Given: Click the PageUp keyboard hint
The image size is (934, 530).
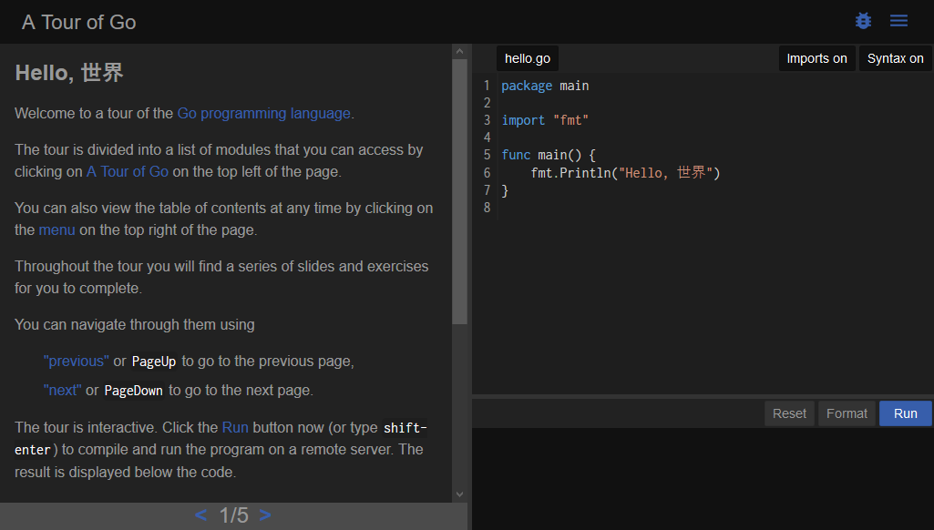Looking at the screenshot, I should tap(154, 362).
